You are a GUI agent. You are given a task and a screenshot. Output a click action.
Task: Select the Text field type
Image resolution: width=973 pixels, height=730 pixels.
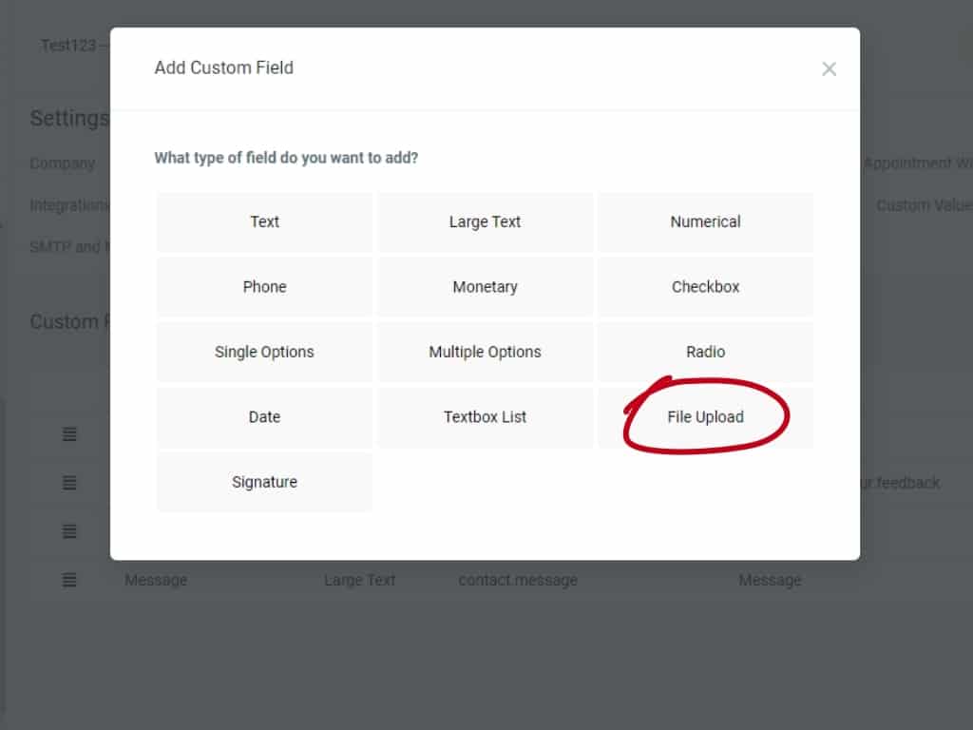pos(264,221)
